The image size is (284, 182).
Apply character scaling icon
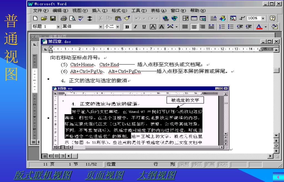pyautogui.click(x=170, y=27)
